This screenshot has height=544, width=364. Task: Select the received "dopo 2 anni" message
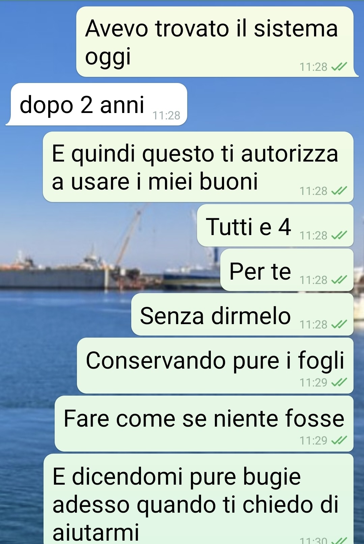[97, 104]
